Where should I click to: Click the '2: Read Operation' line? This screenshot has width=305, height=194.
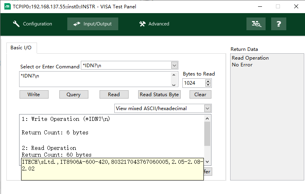coord(49,148)
